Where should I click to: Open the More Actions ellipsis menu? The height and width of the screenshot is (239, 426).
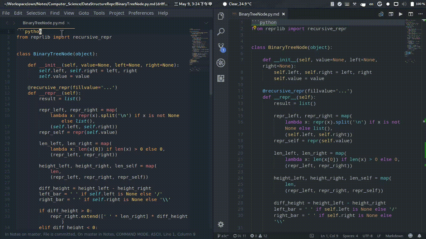[x=420, y=14]
